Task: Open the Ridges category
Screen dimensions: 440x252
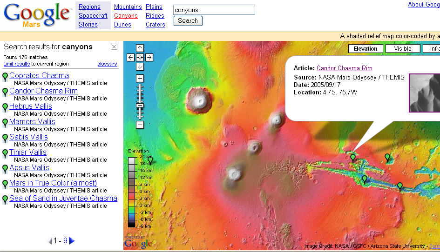Action: [155, 16]
